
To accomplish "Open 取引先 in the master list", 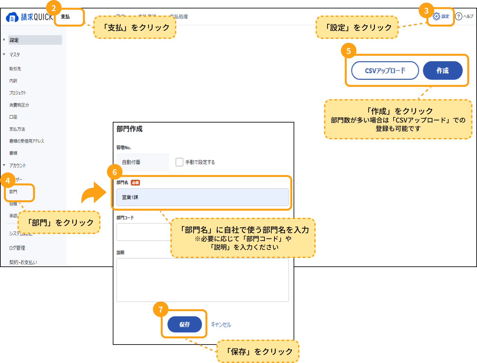I will tap(15, 69).
